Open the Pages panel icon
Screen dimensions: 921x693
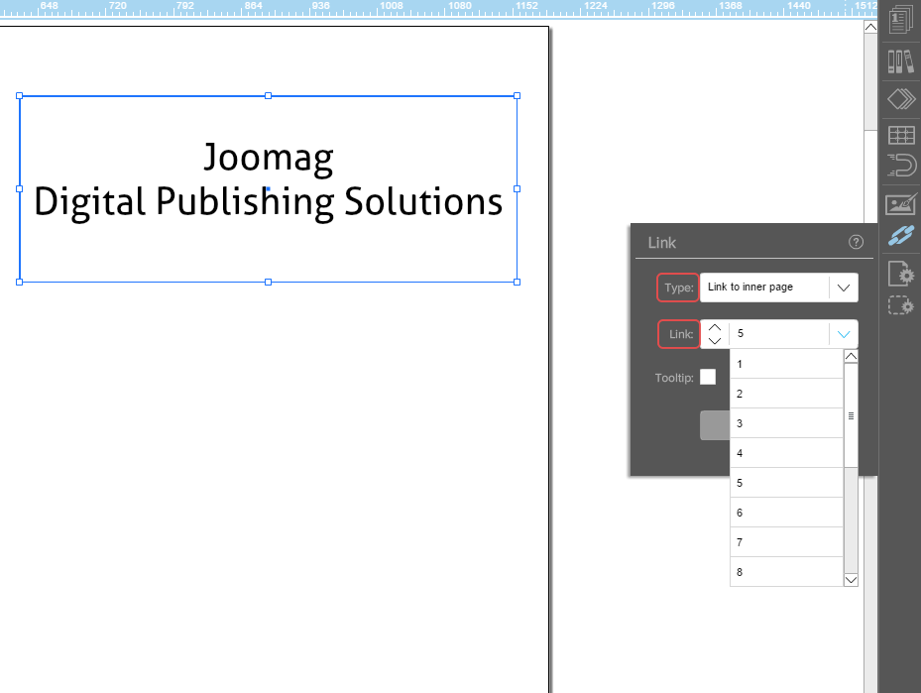(900, 20)
